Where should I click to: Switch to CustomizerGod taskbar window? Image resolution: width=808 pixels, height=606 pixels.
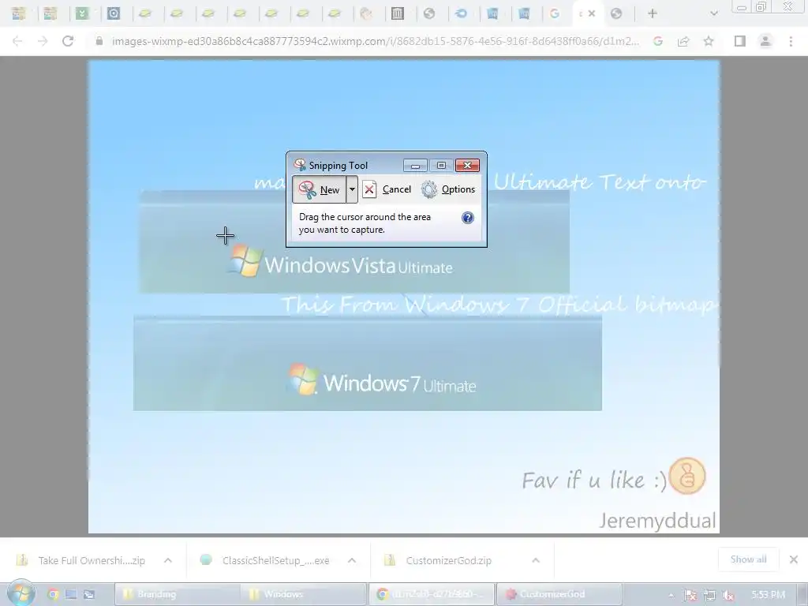click(559, 594)
